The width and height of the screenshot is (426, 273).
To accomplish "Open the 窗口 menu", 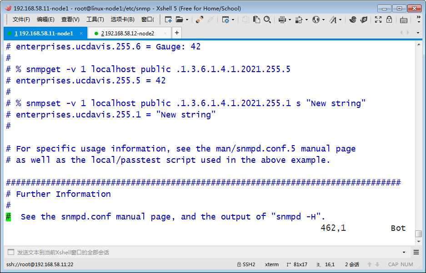I will click(147, 19).
